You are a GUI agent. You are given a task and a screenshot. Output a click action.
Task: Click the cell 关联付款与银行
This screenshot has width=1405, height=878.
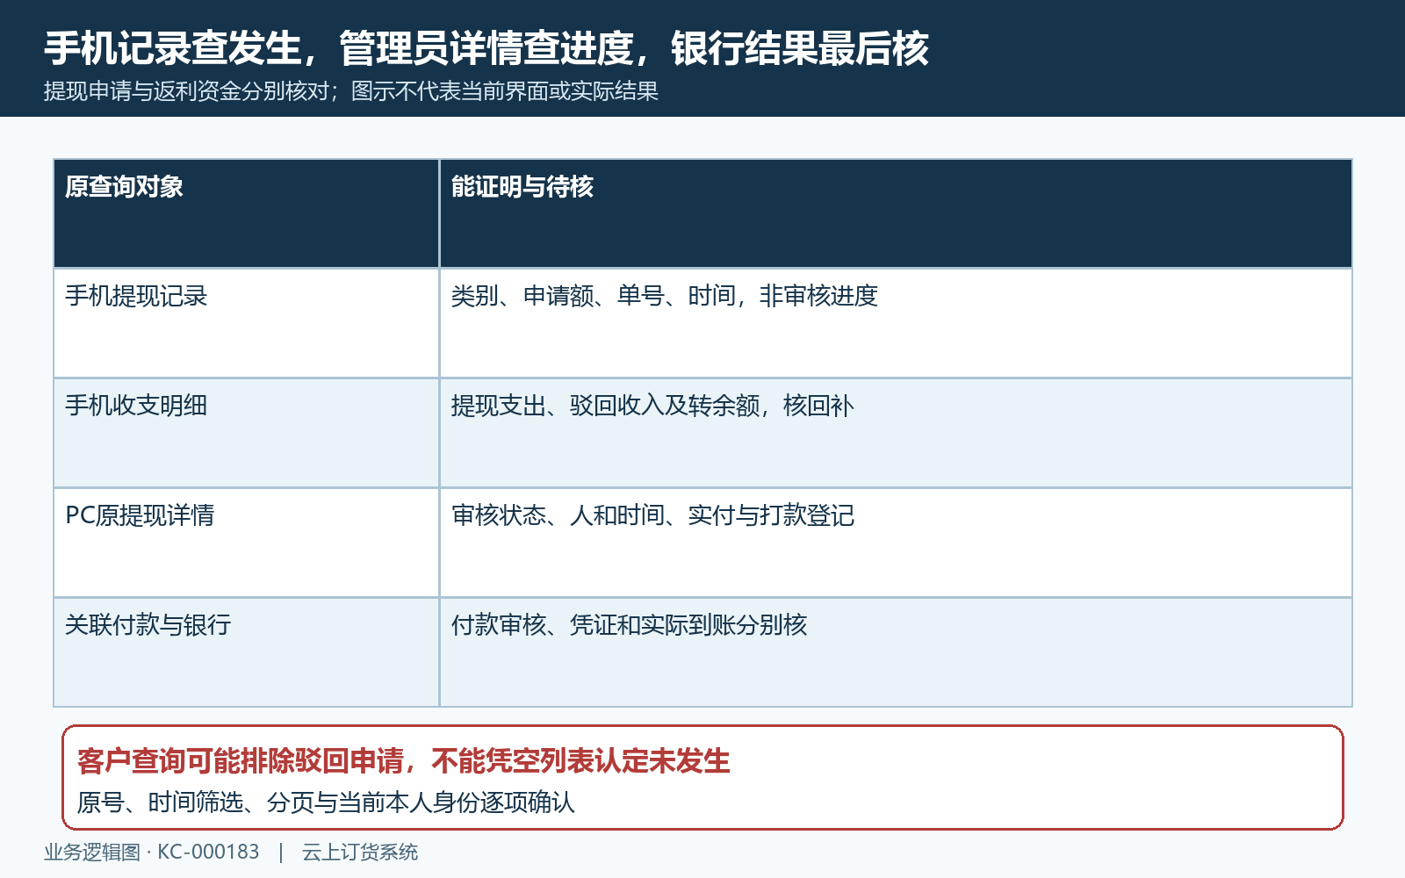click(247, 652)
